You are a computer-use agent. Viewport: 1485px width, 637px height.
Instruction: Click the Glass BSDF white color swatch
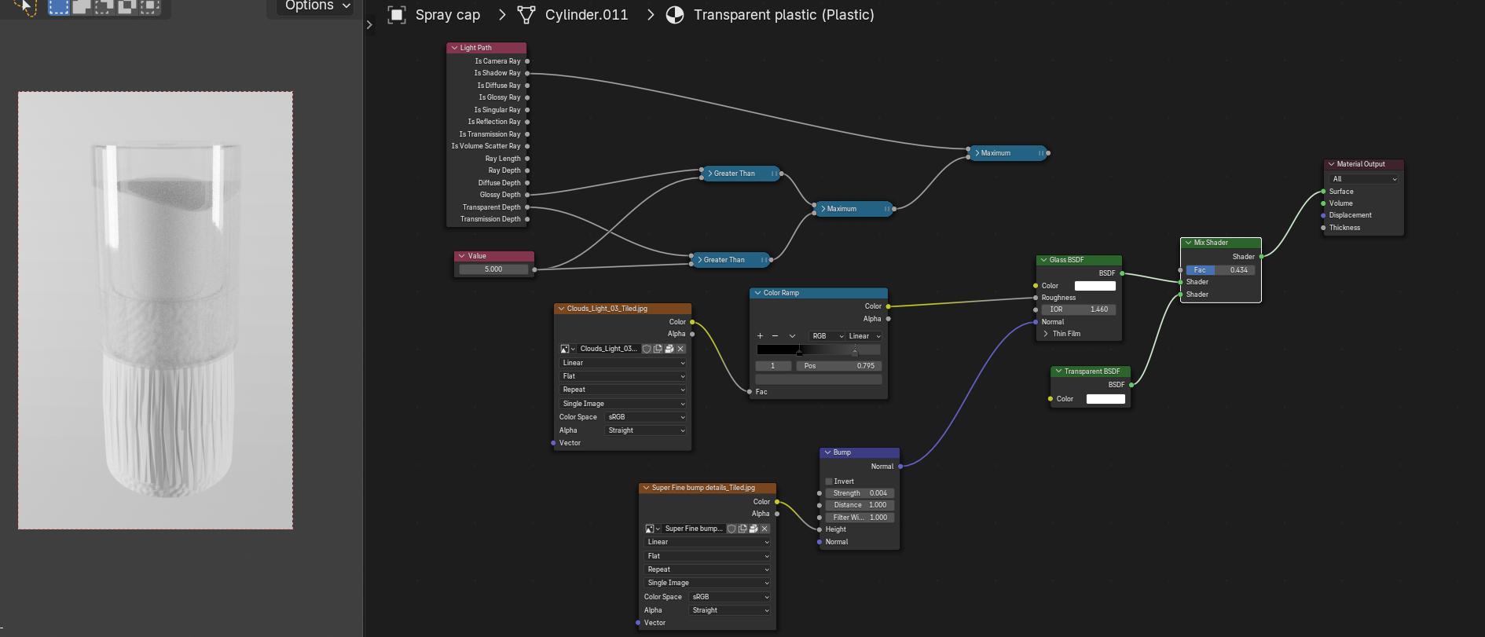[1095, 286]
